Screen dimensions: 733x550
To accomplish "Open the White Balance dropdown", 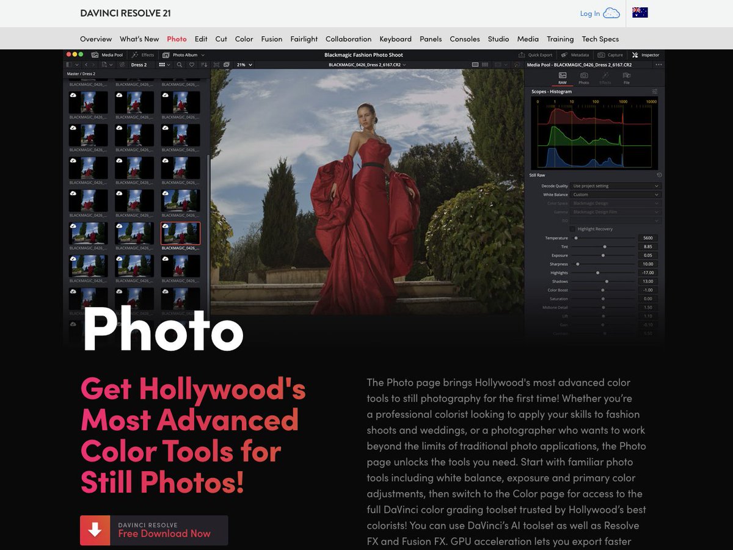I will [x=616, y=195].
